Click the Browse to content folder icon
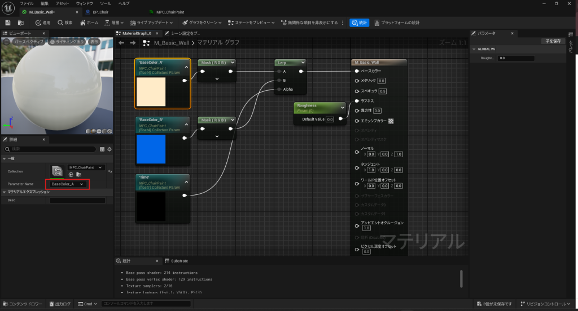 click(x=21, y=23)
